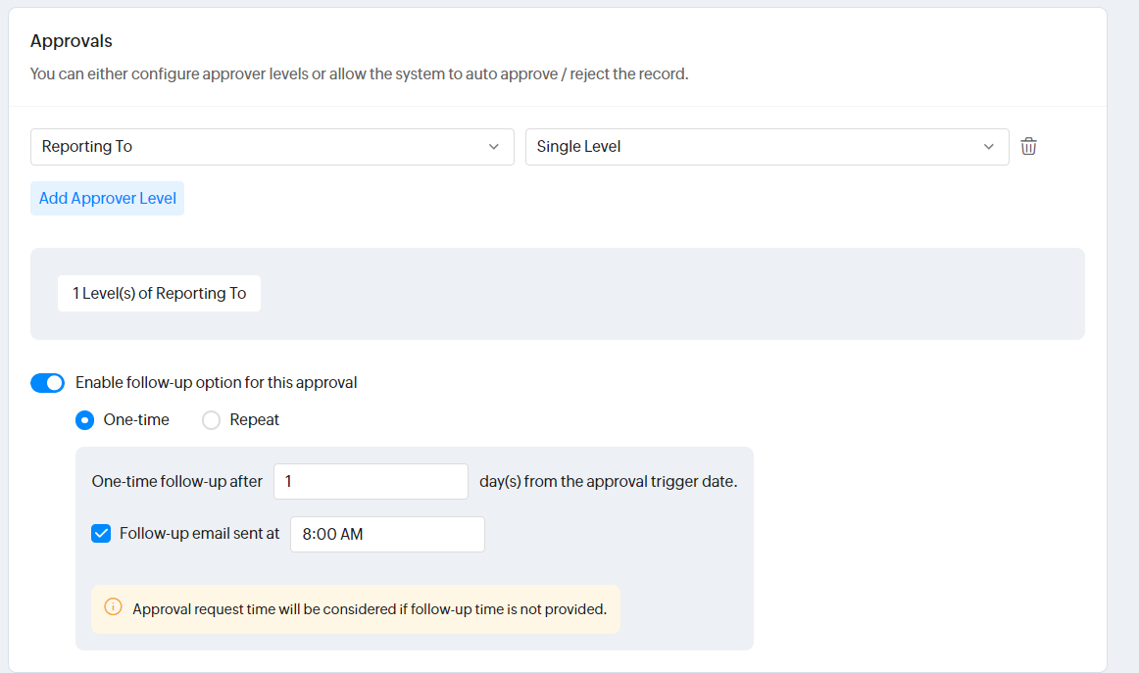Click the 1 Level(s) of Reporting To chip

[x=159, y=293]
